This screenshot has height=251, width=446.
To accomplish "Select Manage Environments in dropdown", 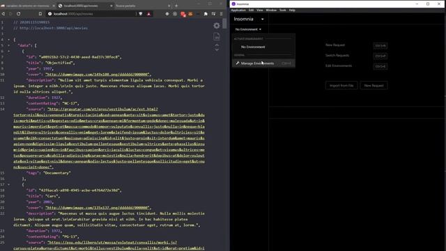I will click(263, 63).
